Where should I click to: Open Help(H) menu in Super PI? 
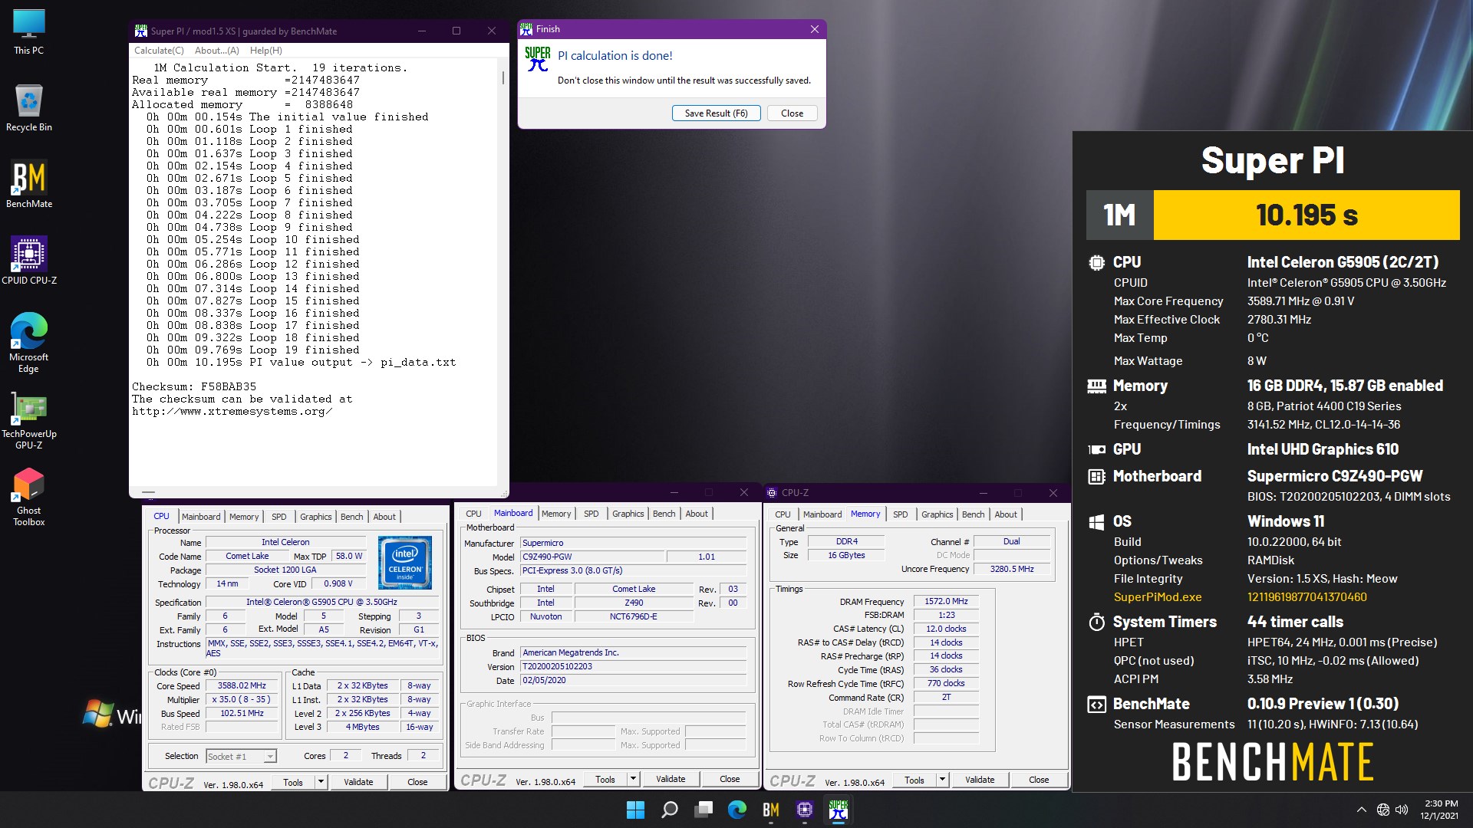266,51
